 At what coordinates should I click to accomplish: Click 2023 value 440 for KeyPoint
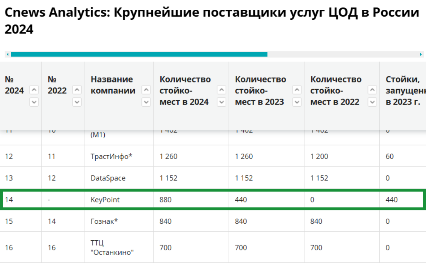point(241,200)
